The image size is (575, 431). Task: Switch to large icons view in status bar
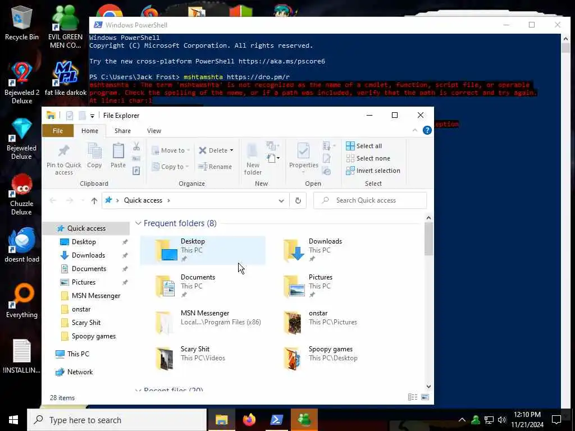click(x=425, y=397)
